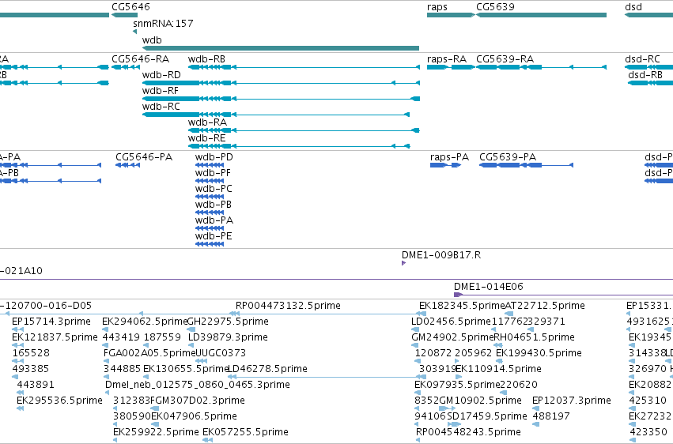Select the raps-RA transcript label
This screenshot has height=444, width=673.
click(x=447, y=59)
